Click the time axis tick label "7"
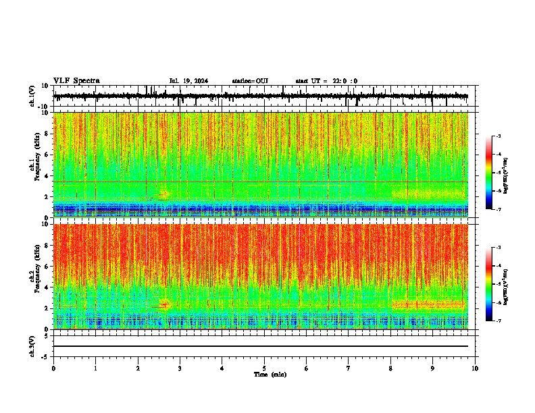Viewport: 535px width, 413px height. coord(349,368)
